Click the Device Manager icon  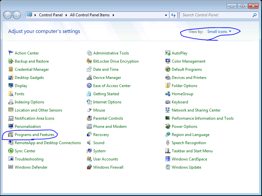[x=89, y=77]
